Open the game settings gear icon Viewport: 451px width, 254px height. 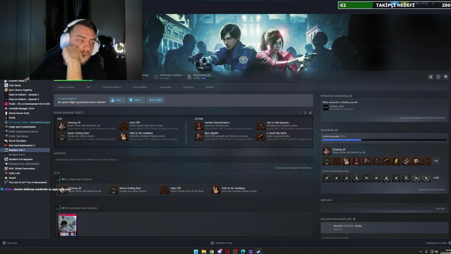(x=431, y=77)
